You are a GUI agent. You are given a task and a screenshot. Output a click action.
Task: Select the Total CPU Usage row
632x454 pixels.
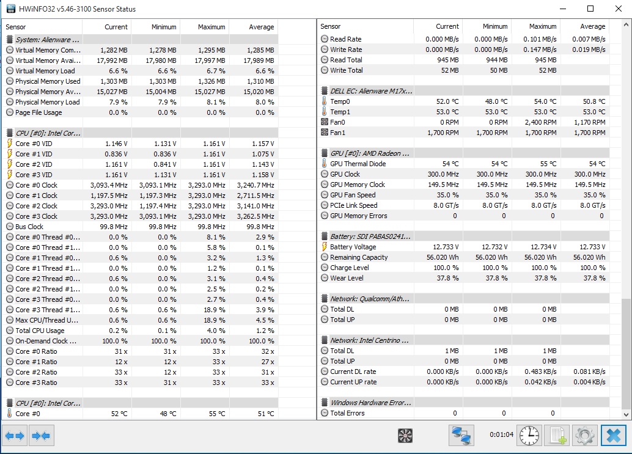coord(141,331)
